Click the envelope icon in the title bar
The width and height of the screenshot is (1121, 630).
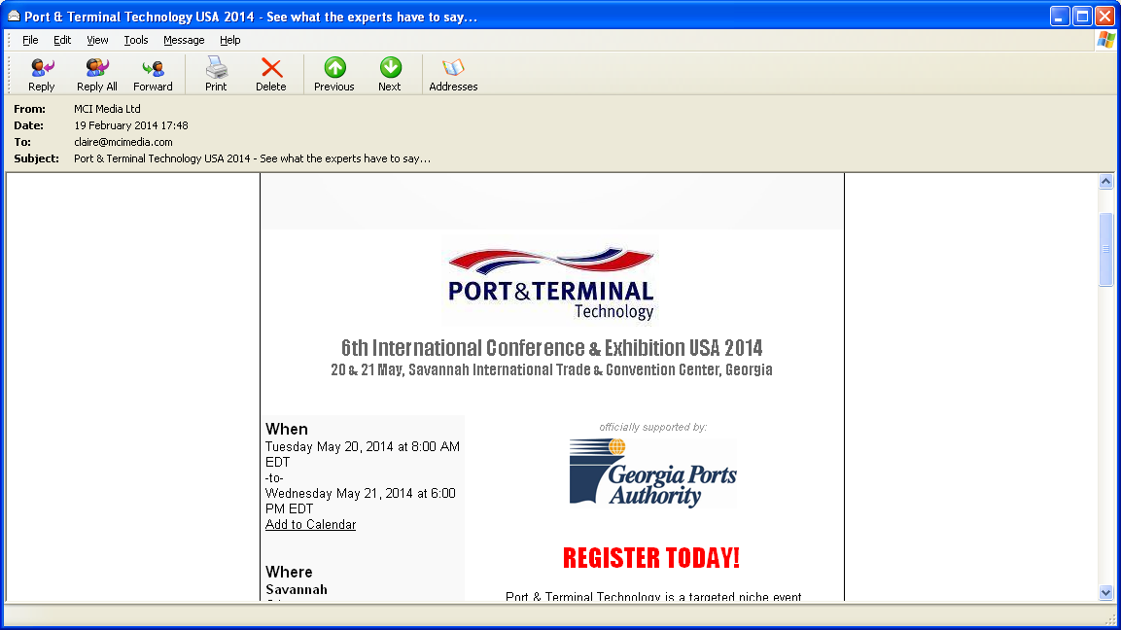pyautogui.click(x=14, y=16)
